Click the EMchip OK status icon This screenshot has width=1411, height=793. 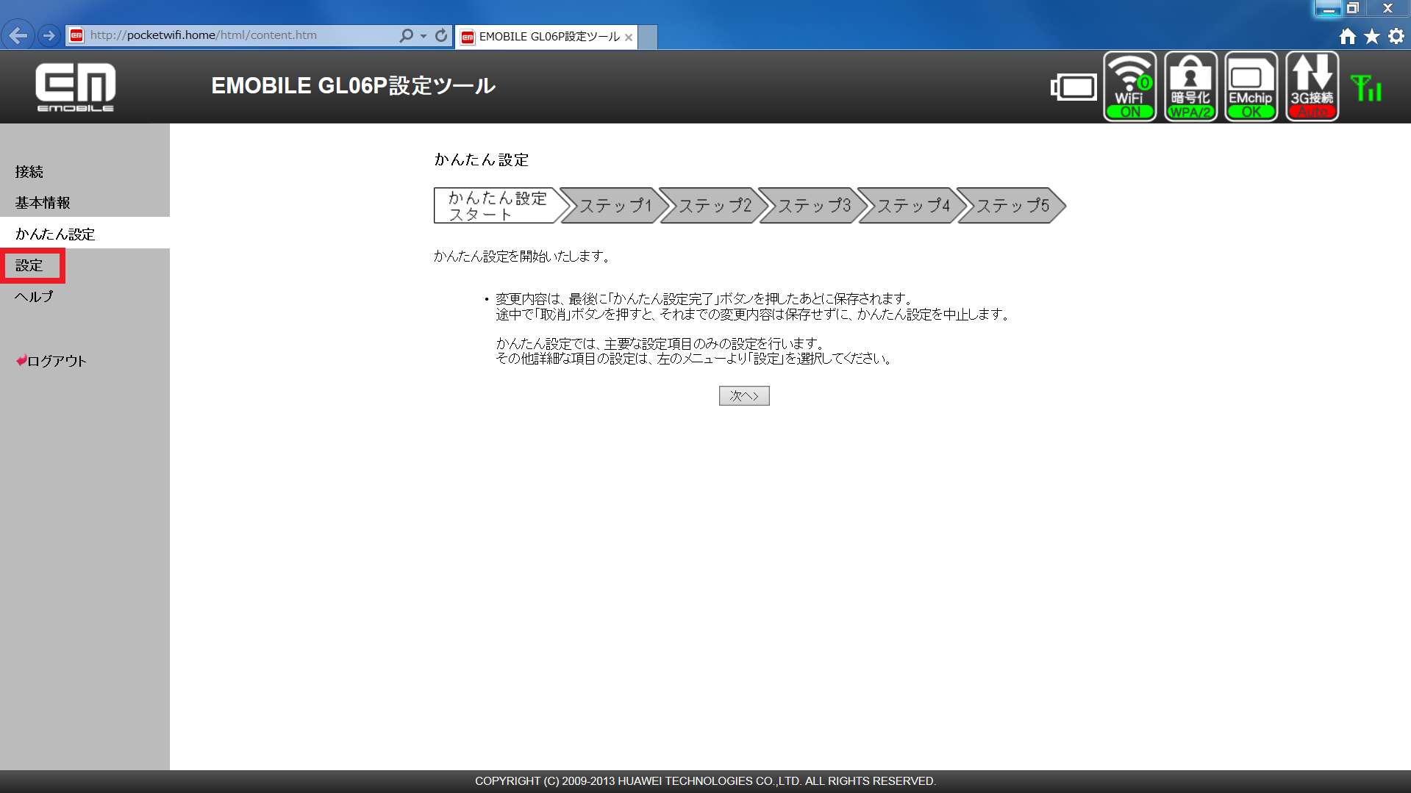click(1250, 86)
